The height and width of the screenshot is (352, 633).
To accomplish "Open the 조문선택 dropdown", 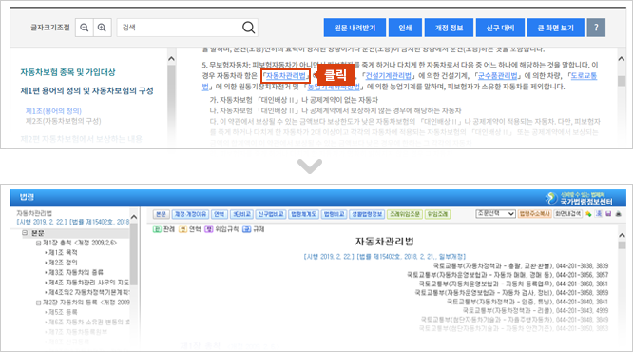I will (495, 213).
